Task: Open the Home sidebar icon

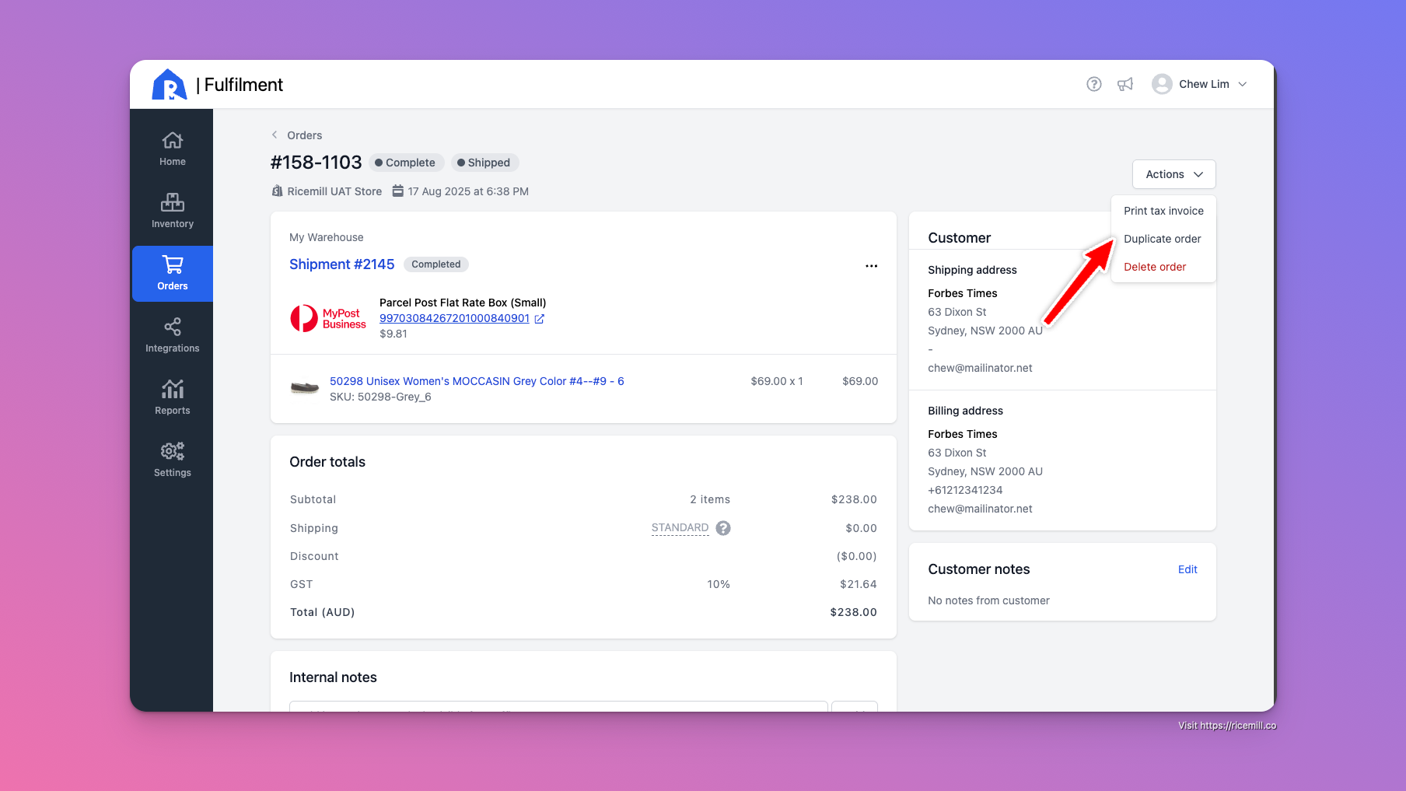Action: tap(172, 141)
